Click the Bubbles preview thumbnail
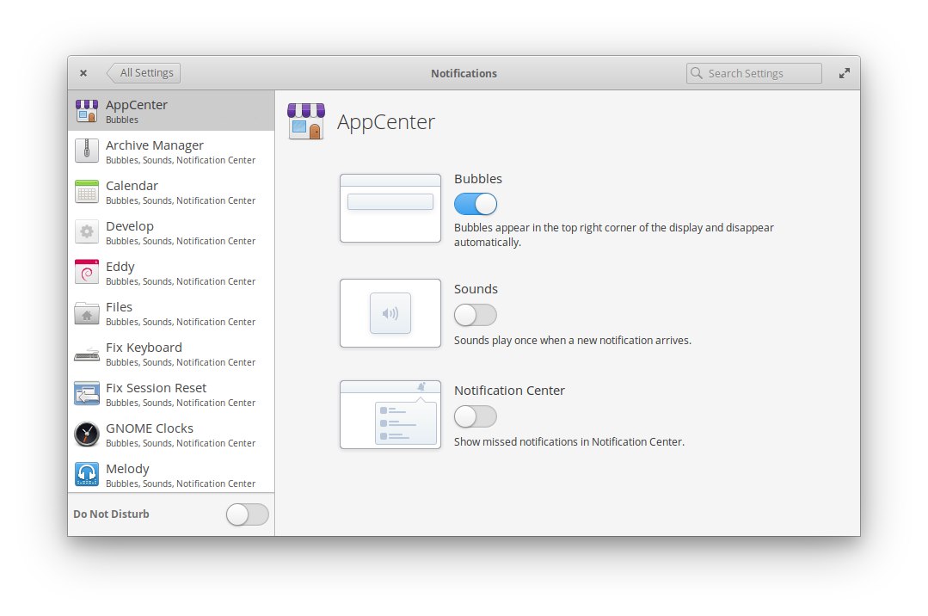The image size is (928, 616). click(390, 208)
